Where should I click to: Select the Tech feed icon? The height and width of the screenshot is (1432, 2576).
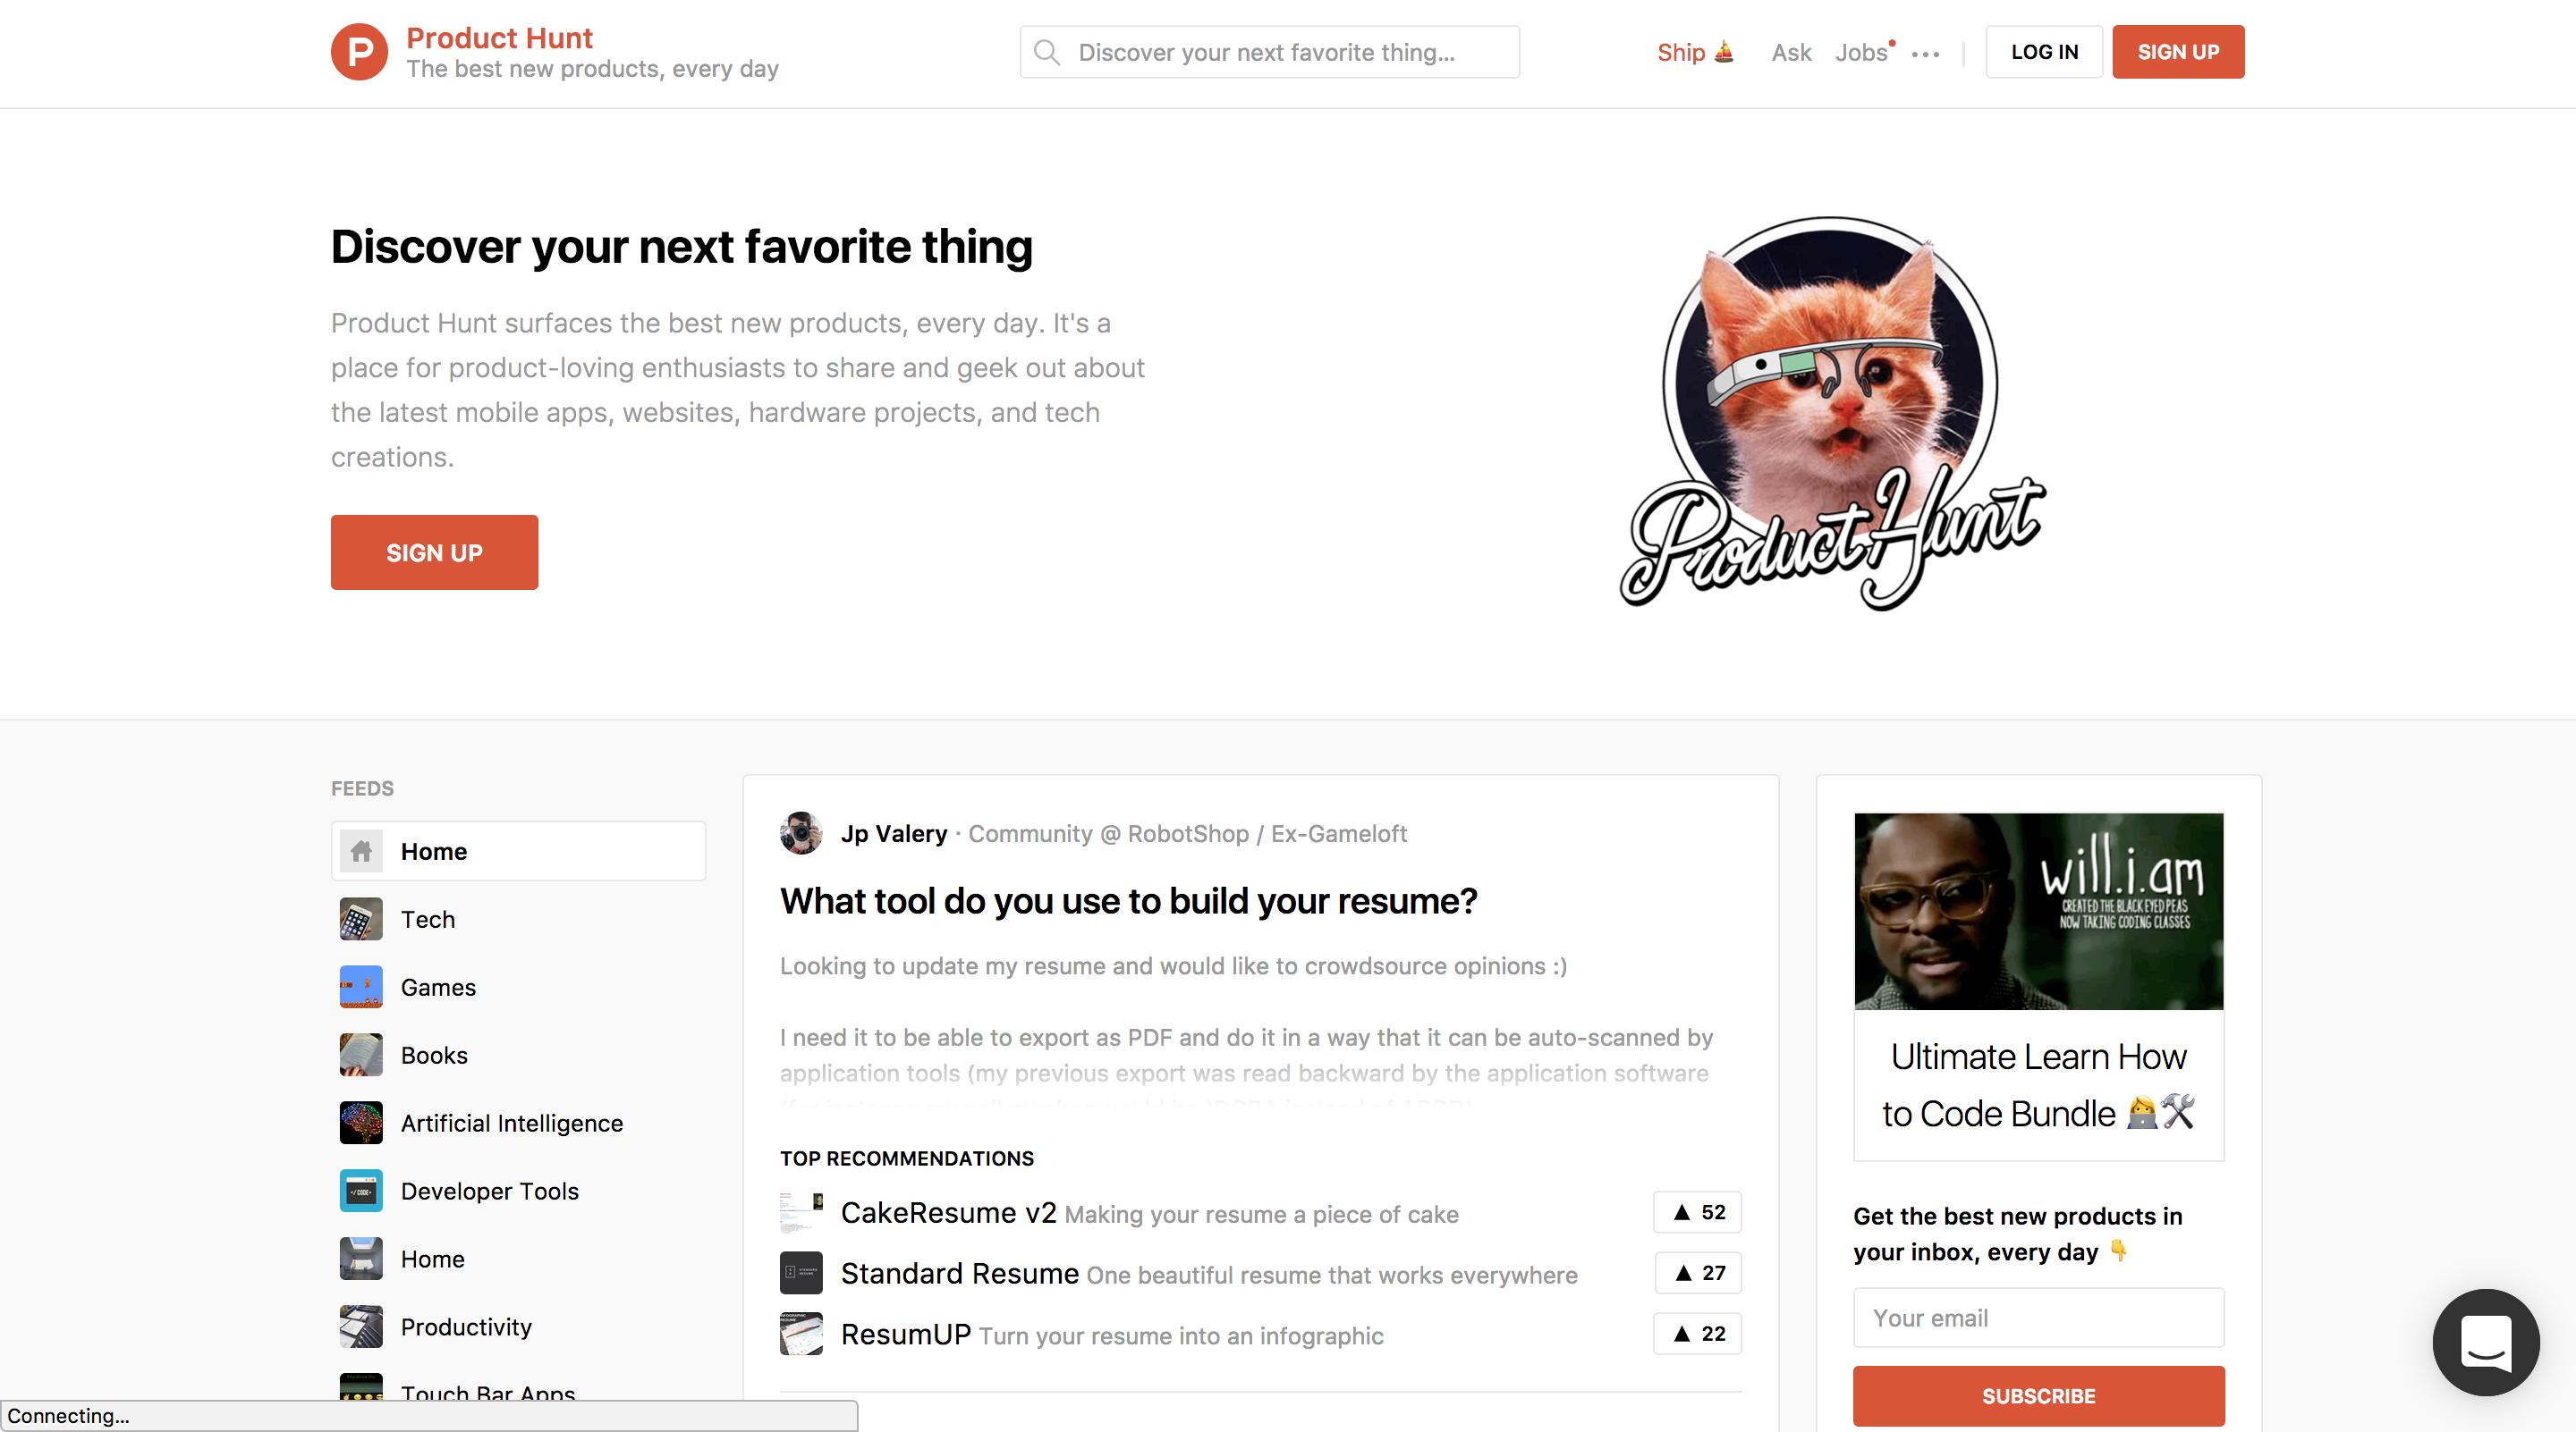[x=361, y=919]
